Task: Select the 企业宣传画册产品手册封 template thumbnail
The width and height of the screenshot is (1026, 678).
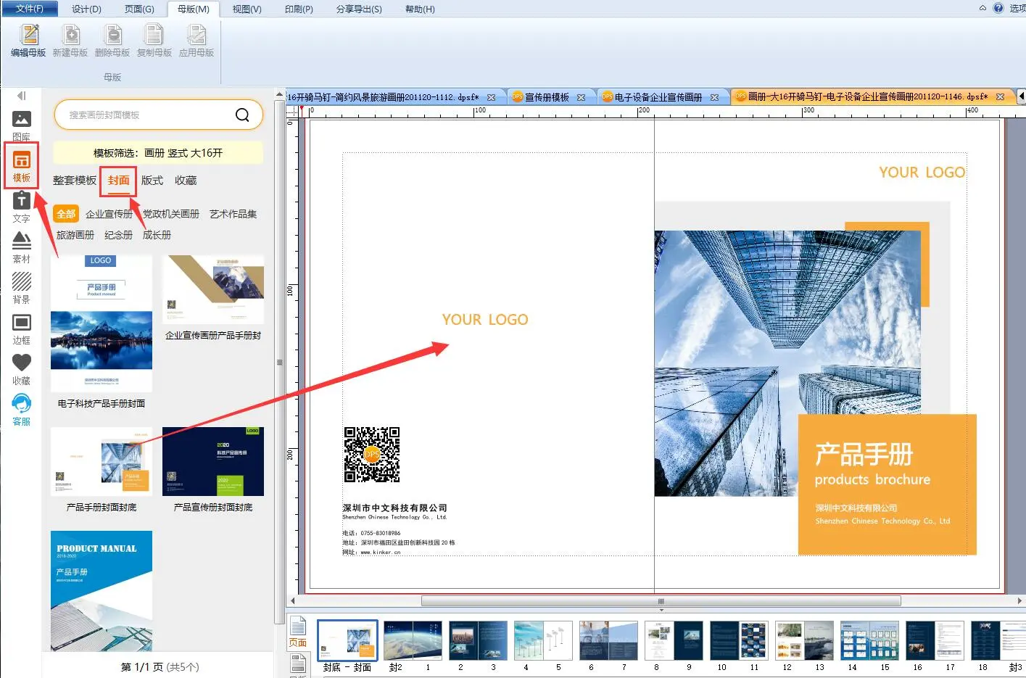Action: click(x=213, y=289)
